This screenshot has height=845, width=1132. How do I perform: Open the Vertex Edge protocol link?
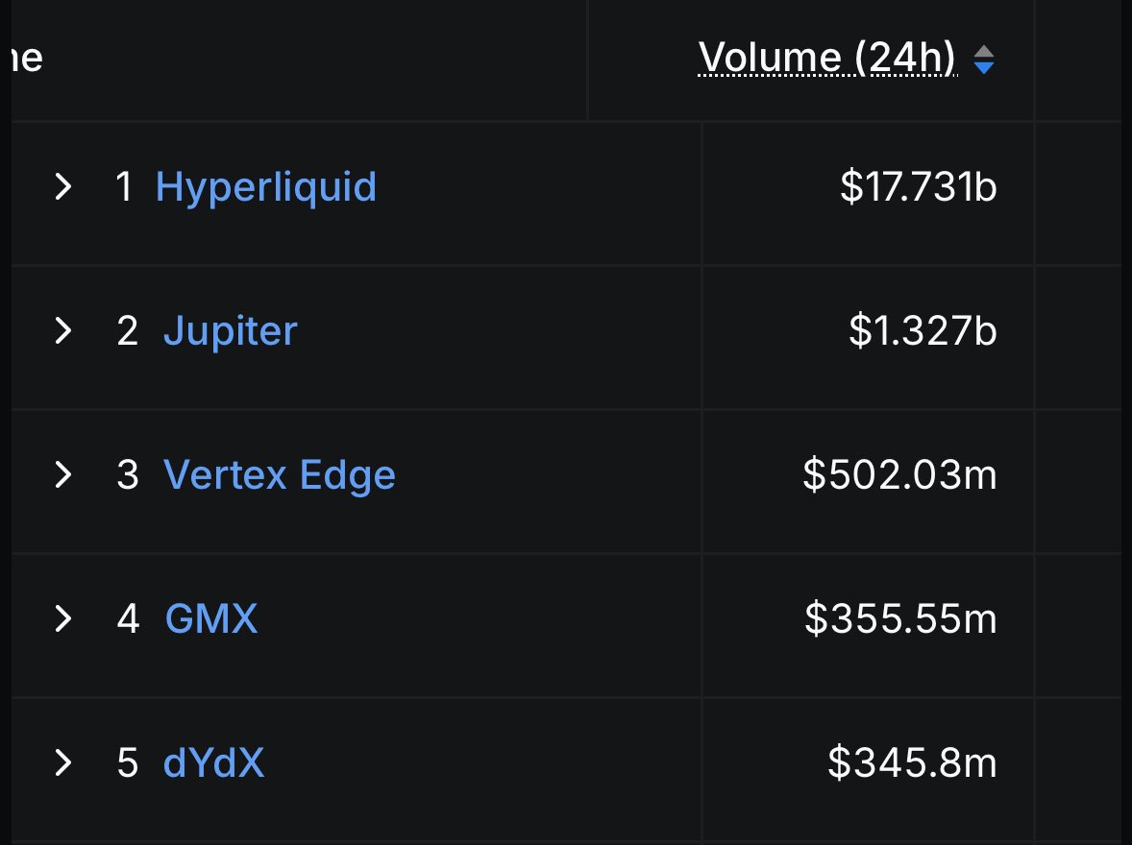point(280,475)
